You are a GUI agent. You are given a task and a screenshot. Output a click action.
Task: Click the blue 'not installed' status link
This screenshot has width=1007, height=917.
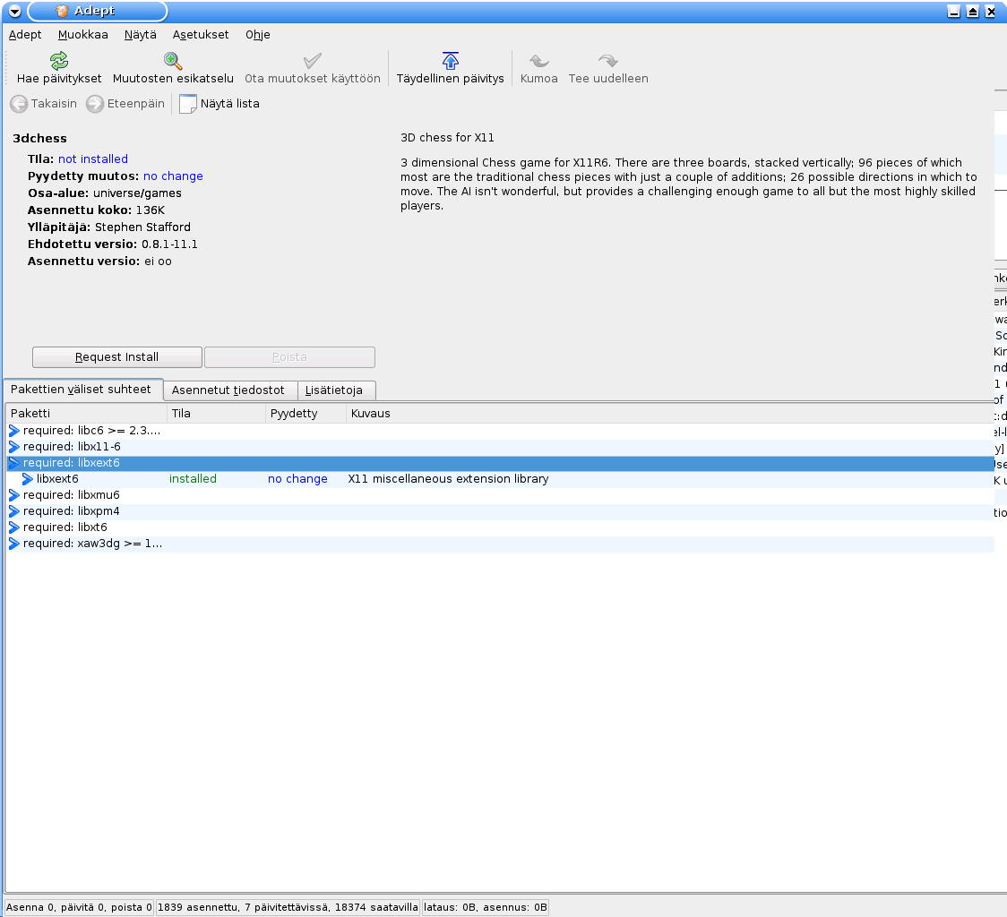click(x=93, y=159)
